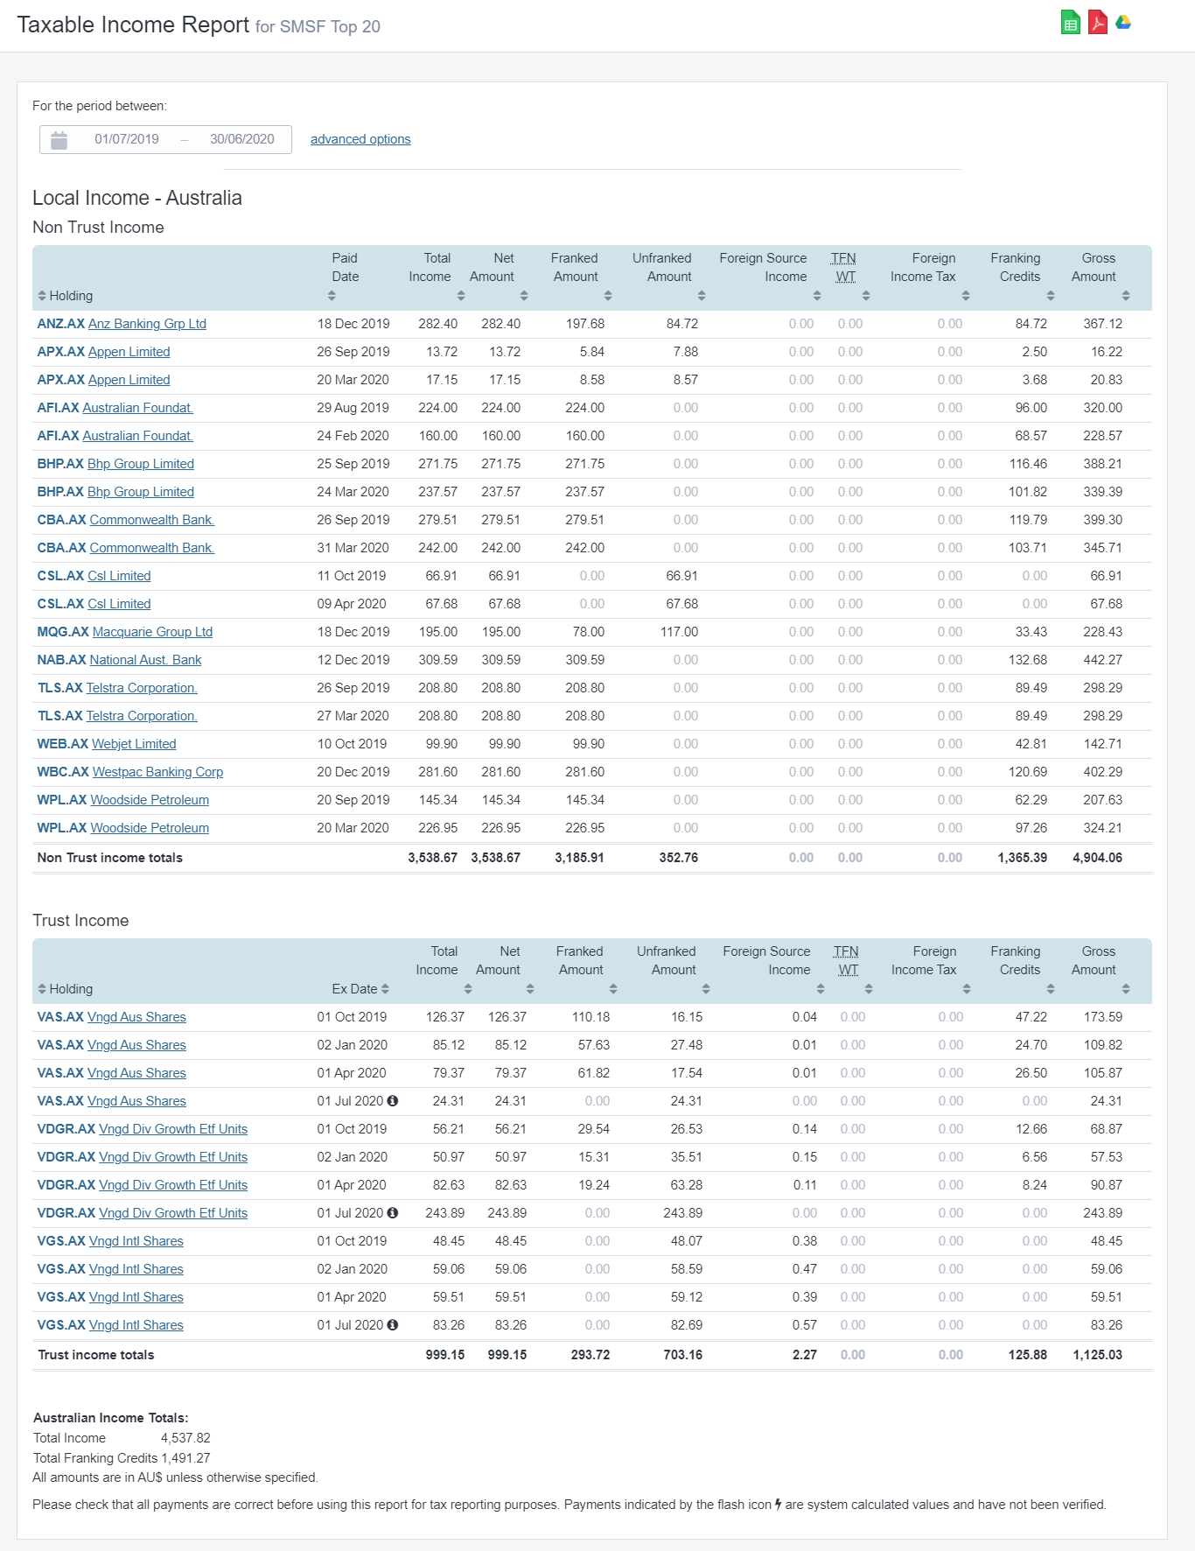Screen dimensions: 1195x1551
Task: Select Non Trust franking credits total 1,365.39
Action: coord(1022,858)
